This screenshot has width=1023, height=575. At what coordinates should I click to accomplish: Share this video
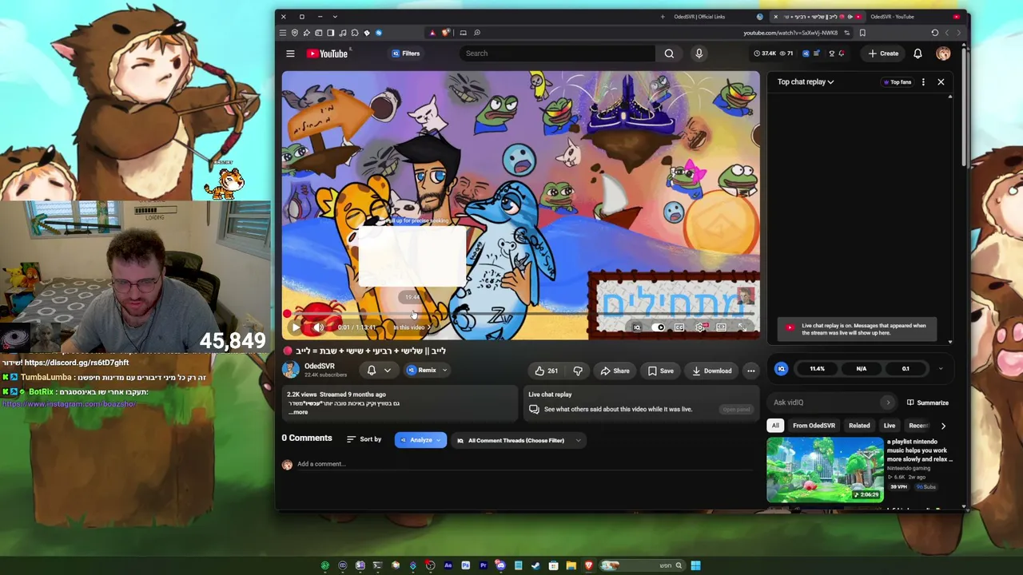pos(615,371)
